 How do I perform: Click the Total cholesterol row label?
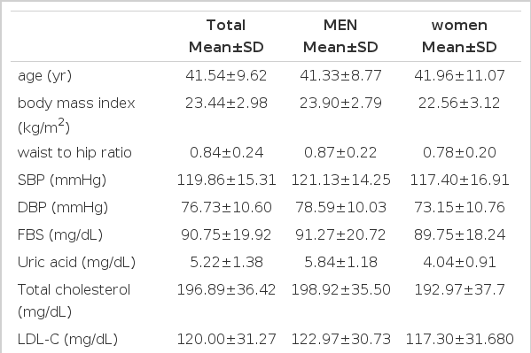(x=74, y=300)
